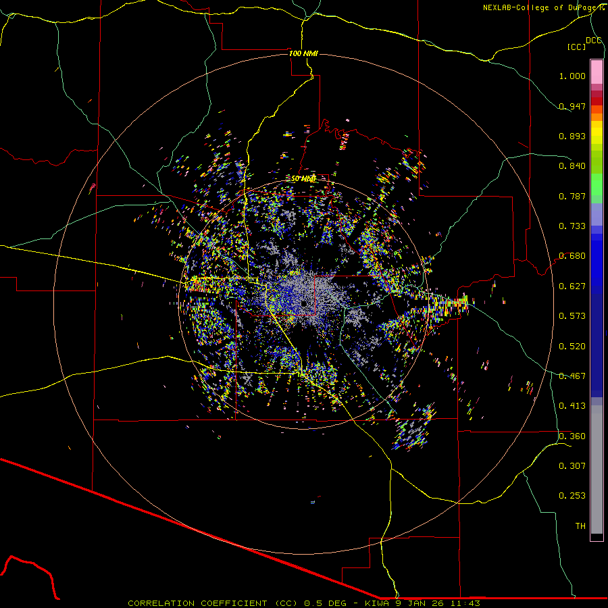The image size is (608, 608).
Task: Click the lavender segment of the color bar
Action: (x=597, y=214)
